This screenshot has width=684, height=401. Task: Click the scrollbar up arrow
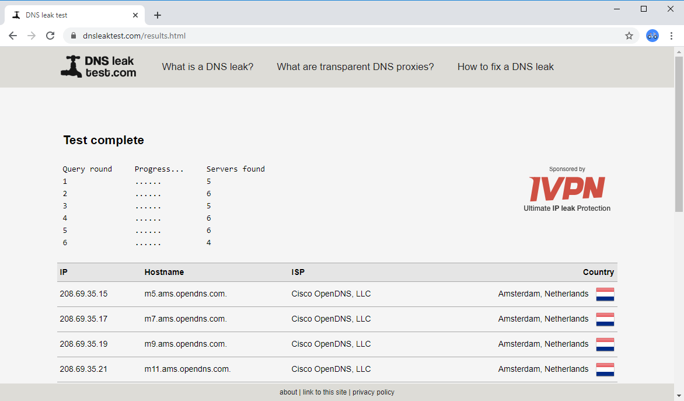(679, 51)
